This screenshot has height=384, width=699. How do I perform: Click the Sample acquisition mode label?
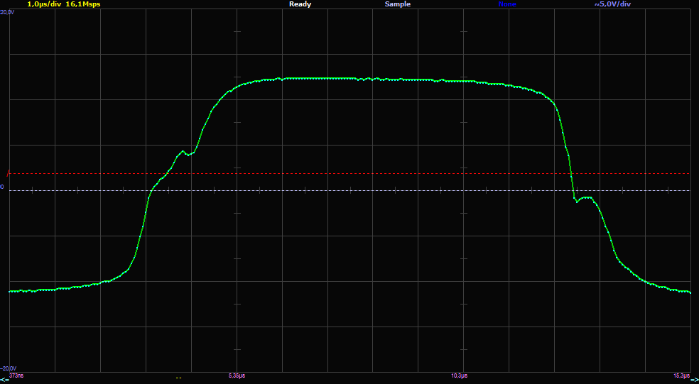point(398,4)
